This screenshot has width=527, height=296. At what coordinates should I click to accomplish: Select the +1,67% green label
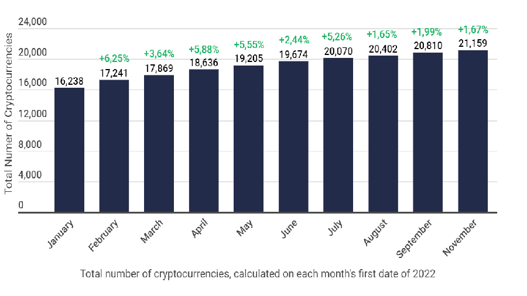473,30
